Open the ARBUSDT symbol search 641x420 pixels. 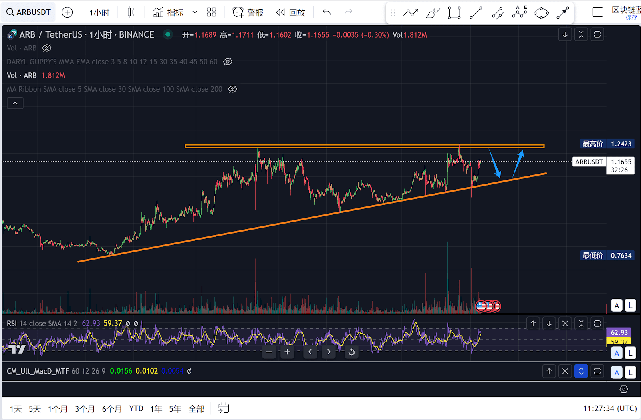click(28, 12)
